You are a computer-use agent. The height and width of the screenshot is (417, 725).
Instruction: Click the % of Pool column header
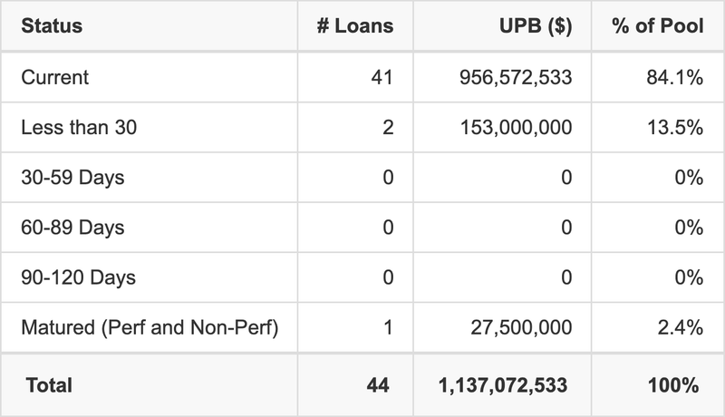click(658, 25)
